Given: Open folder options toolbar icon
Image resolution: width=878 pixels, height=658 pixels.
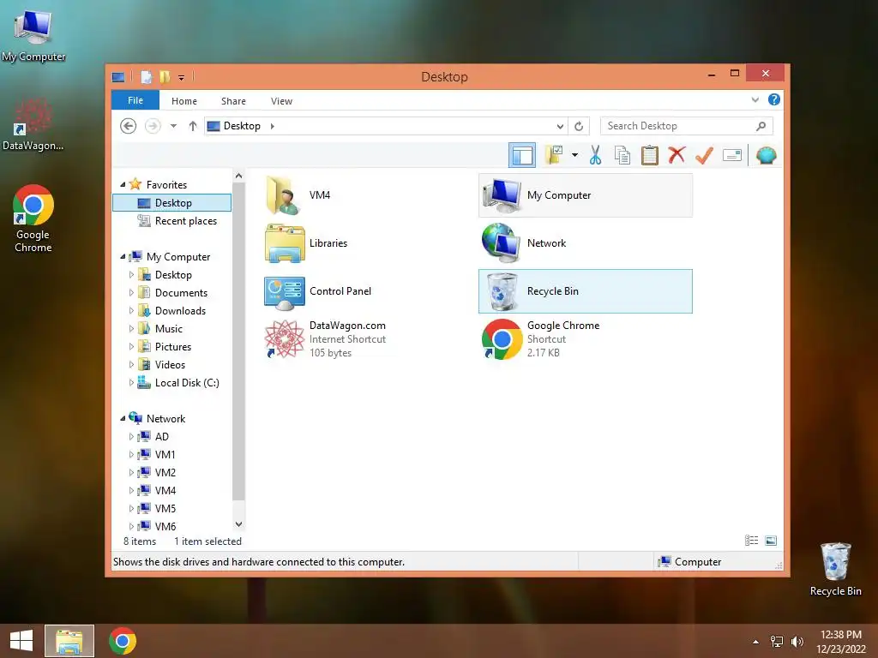Looking at the screenshot, I should tap(554, 155).
